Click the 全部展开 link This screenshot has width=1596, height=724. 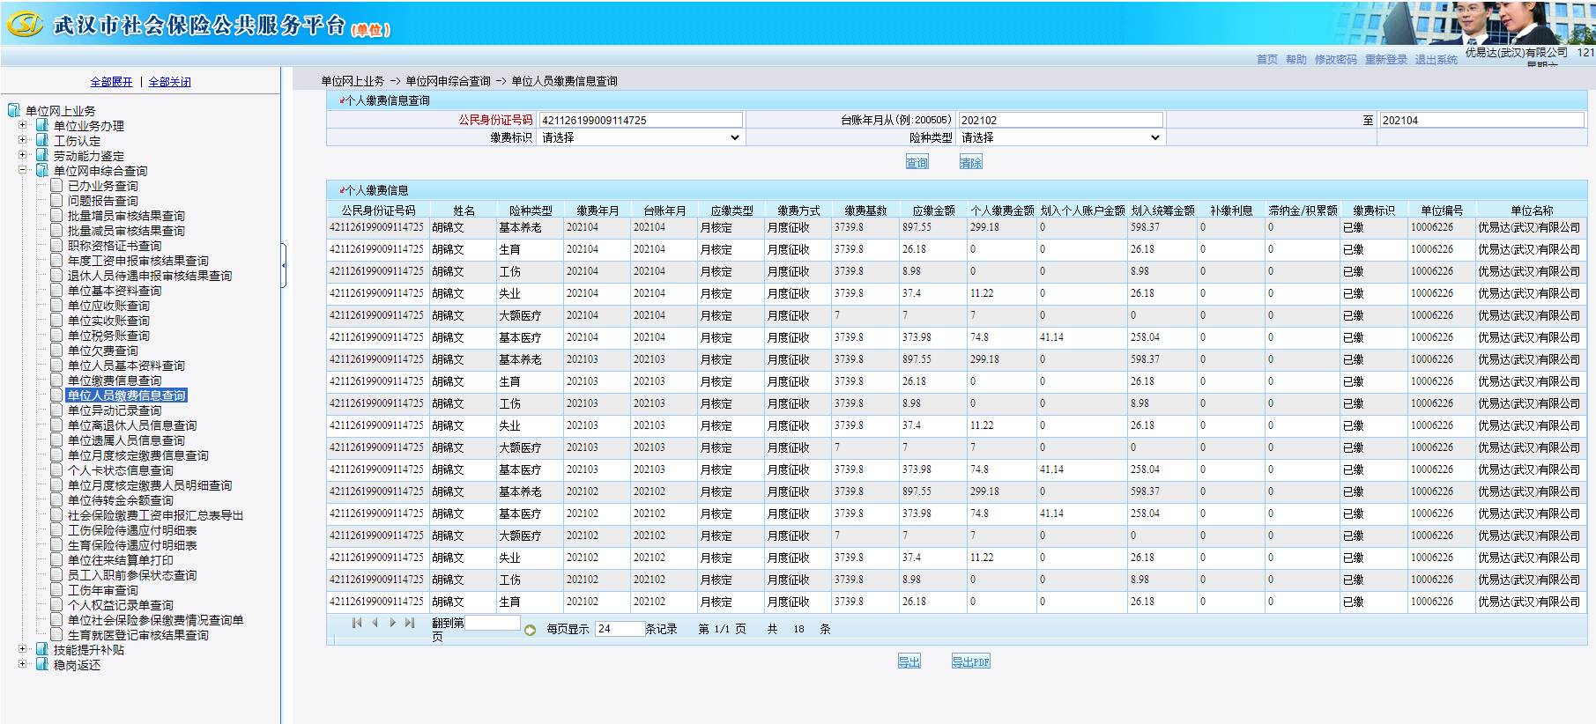(111, 82)
